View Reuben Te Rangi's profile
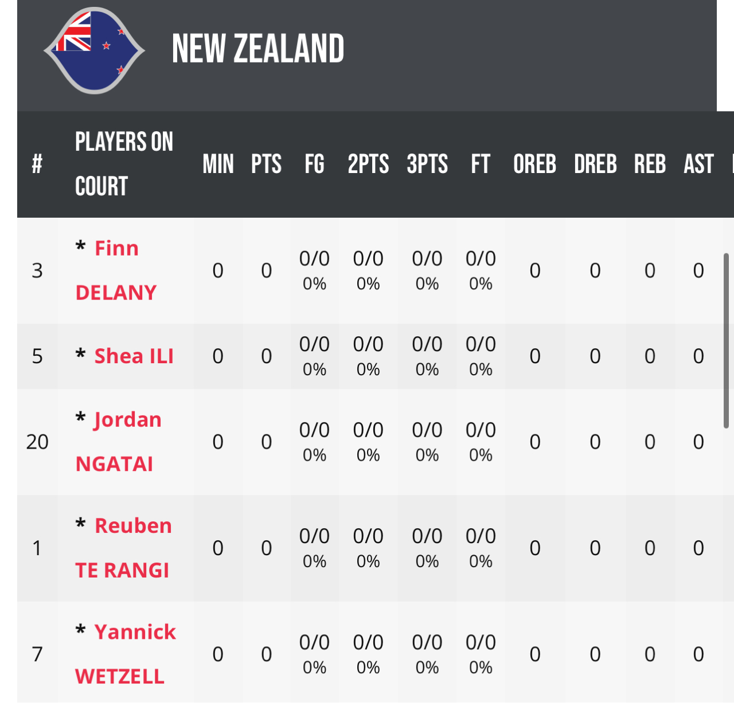This screenshot has height=703, width=734. tap(123, 548)
